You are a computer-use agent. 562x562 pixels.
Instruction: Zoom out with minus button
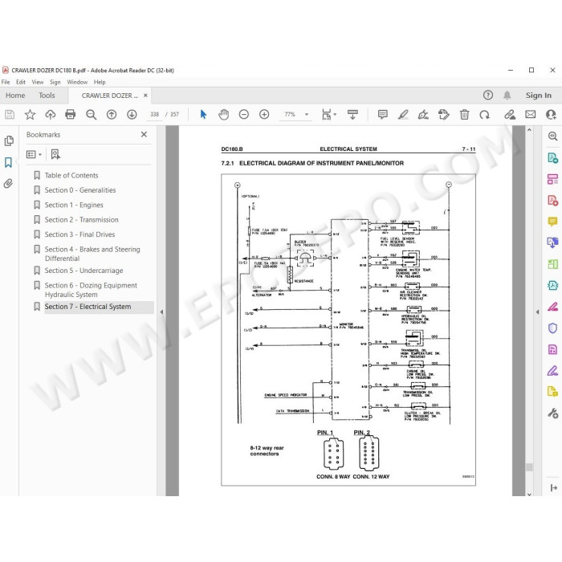(x=244, y=114)
